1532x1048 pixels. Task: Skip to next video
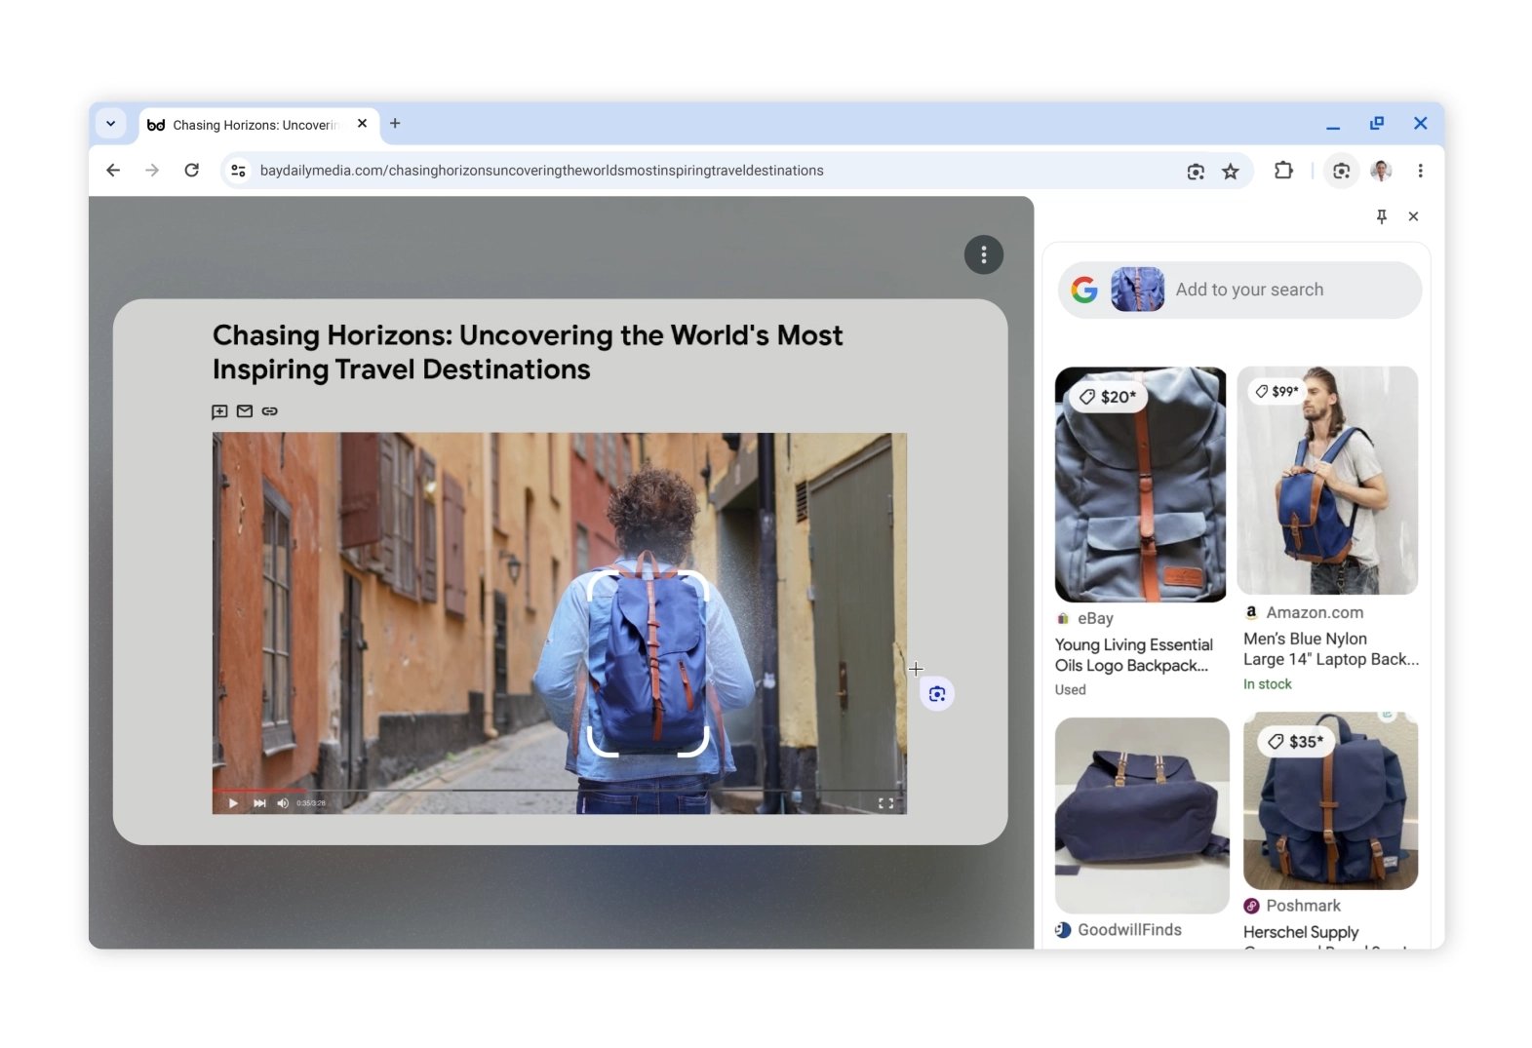coord(259,803)
